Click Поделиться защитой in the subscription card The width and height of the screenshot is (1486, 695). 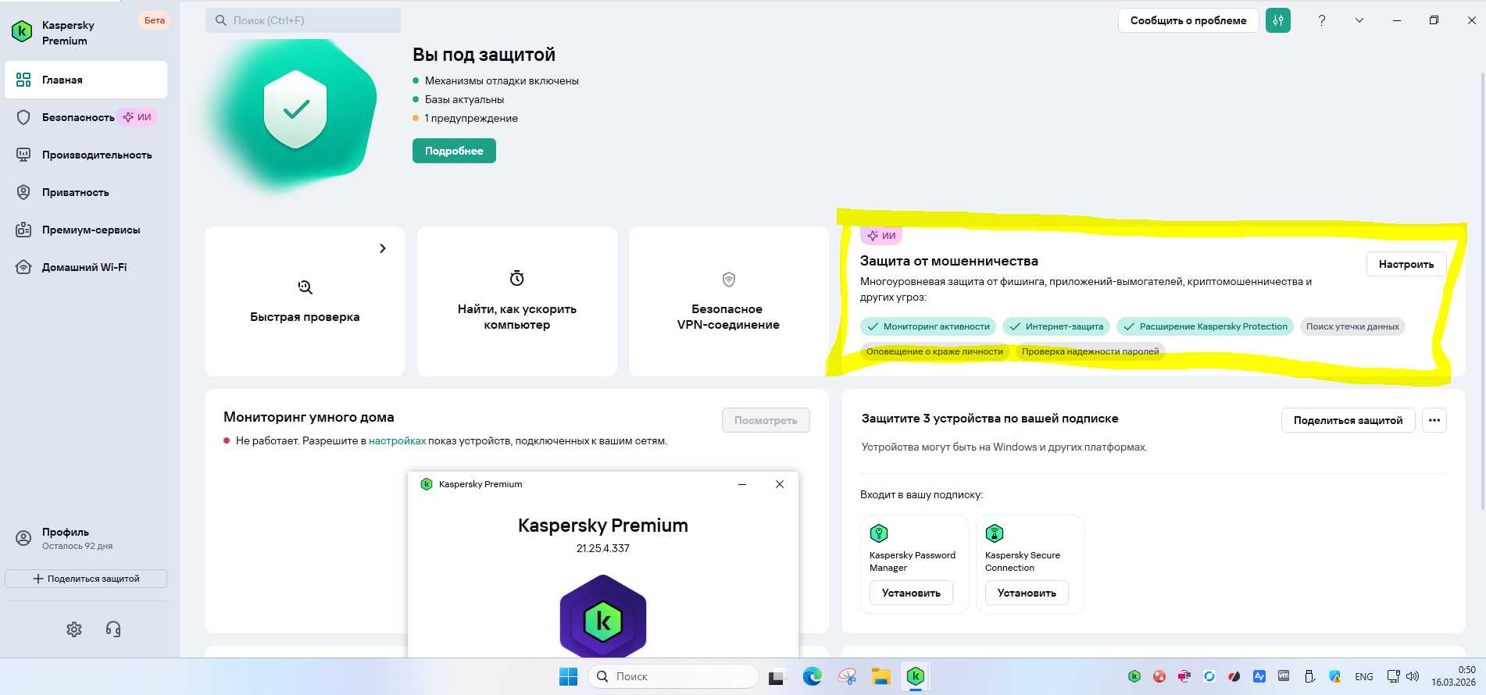point(1348,420)
